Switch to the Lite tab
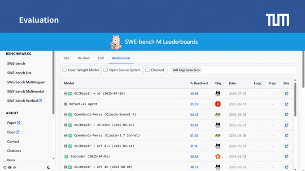Image resolution: width=305 pixels, height=171 pixels. [x=66, y=58]
